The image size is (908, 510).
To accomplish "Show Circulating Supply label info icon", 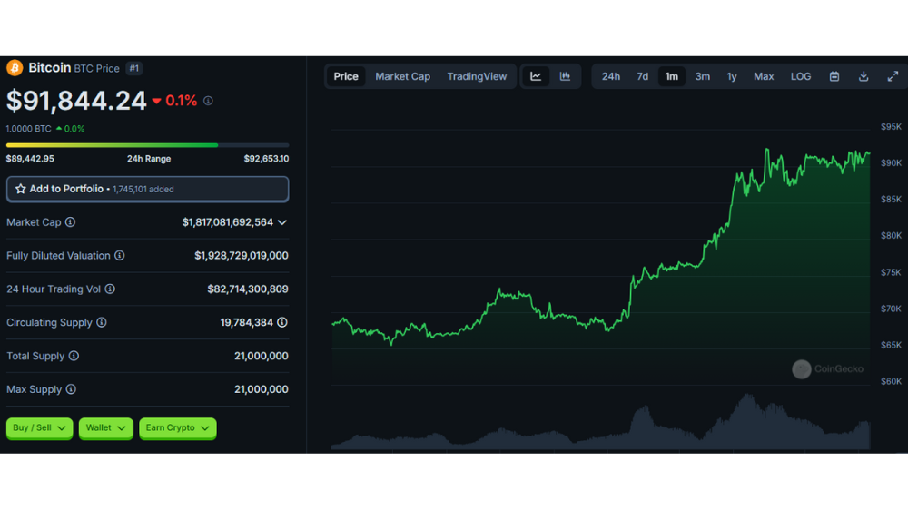I will [x=102, y=322].
